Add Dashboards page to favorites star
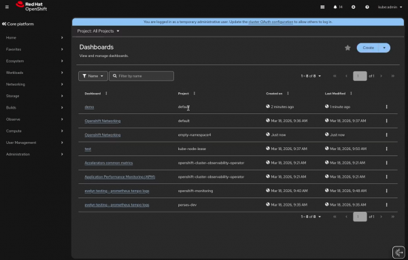Image resolution: width=408 pixels, height=260 pixels. (347, 48)
